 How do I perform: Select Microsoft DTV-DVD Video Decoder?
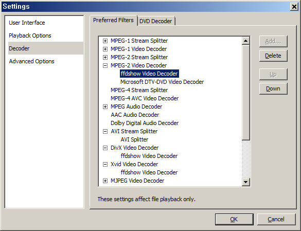click(x=162, y=82)
